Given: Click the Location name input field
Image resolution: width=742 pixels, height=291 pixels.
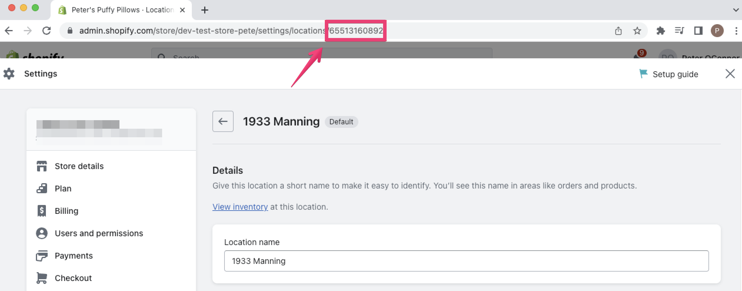Looking at the screenshot, I should click(466, 261).
